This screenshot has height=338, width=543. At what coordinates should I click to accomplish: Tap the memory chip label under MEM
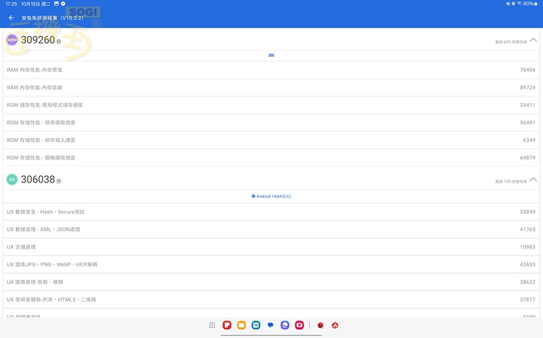pyautogui.click(x=271, y=55)
